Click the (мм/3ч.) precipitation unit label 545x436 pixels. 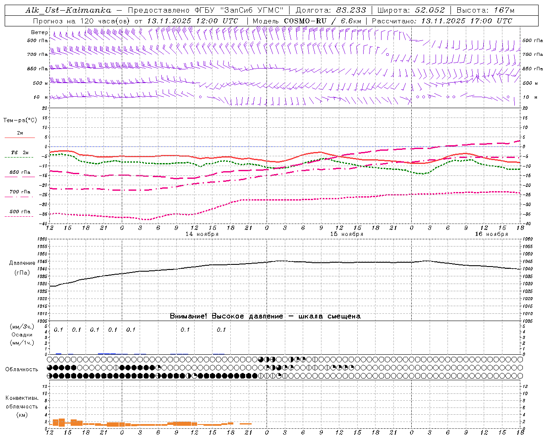coord(22,327)
